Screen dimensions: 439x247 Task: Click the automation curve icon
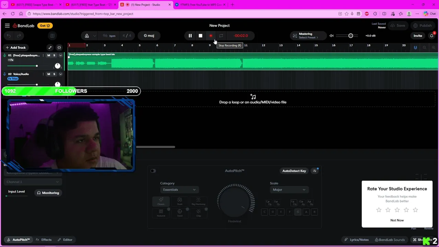coord(50,48)
